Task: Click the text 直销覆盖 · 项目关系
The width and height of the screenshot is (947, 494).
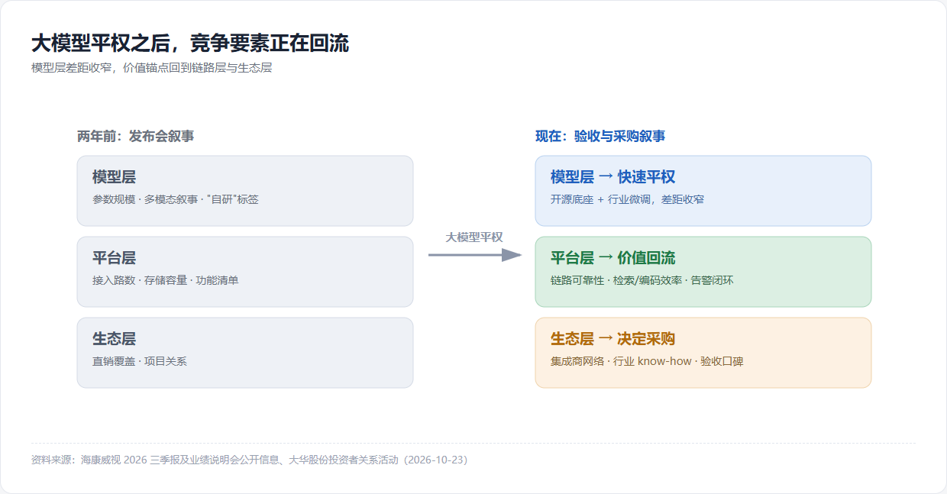Action: (140, 361)
